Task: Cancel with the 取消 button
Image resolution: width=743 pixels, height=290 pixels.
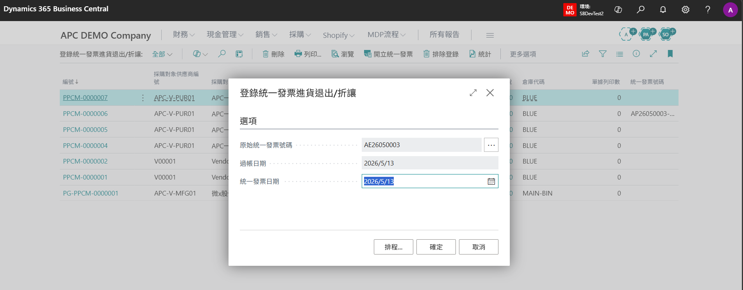Action: tap(479, 247)
